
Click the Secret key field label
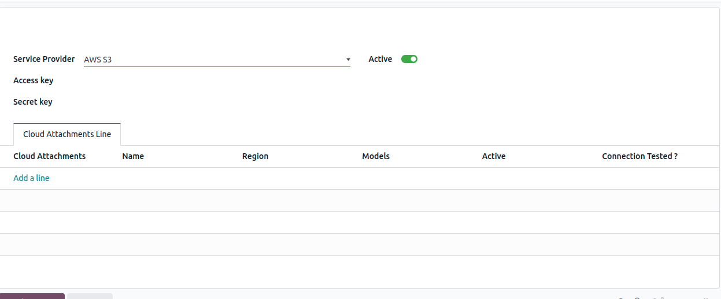pos(33,102)
